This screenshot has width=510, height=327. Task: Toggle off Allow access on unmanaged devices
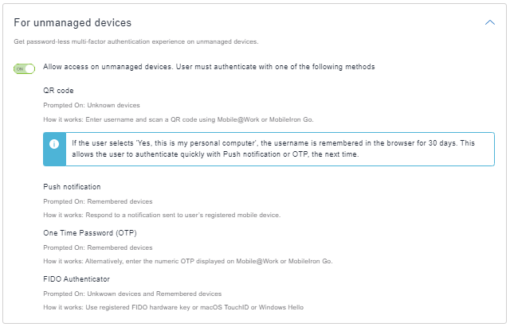pyautogui.click(x=24, y=68)
